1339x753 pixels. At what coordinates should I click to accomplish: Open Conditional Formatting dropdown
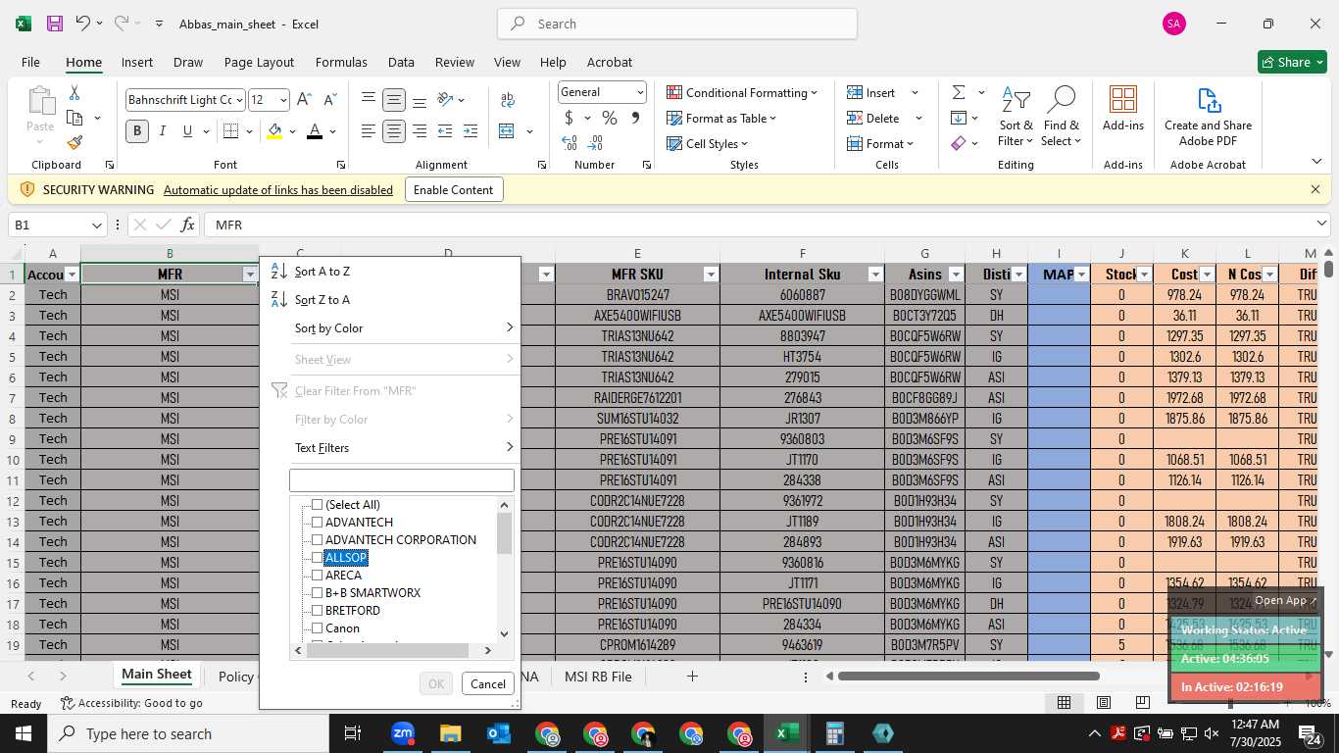point(742,92)
